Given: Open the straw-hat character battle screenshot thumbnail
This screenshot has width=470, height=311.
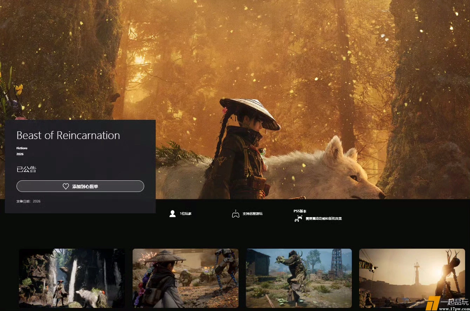Looking at the screenshot, I should [185, 278].
